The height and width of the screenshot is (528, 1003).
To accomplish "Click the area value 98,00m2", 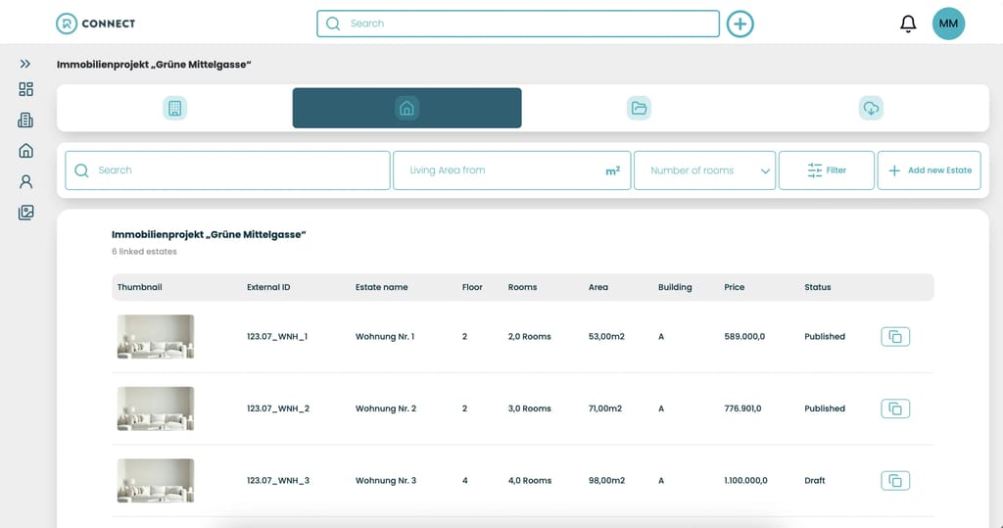I will [x=606, y=481].
